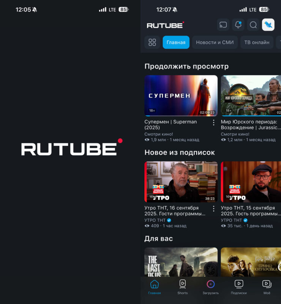Screen dimensions: 281x304
Task: Open options menu for Супермен video
Action: click(214, 122)
